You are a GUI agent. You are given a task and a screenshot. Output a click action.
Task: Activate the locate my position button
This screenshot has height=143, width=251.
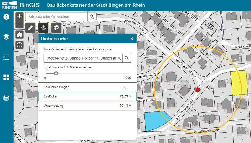(19, 45)
